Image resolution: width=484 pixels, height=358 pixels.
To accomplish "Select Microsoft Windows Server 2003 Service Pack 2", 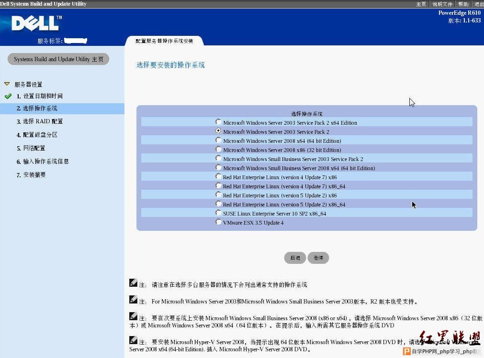I will [218, 131].
